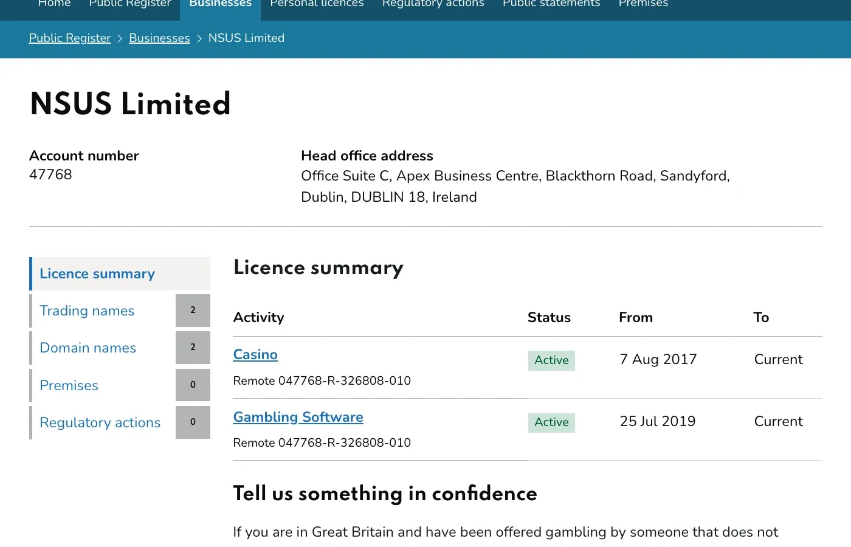Open Premises in the sidebar

(69, 385)
